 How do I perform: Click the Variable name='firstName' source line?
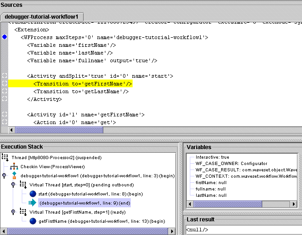[71, 45]
